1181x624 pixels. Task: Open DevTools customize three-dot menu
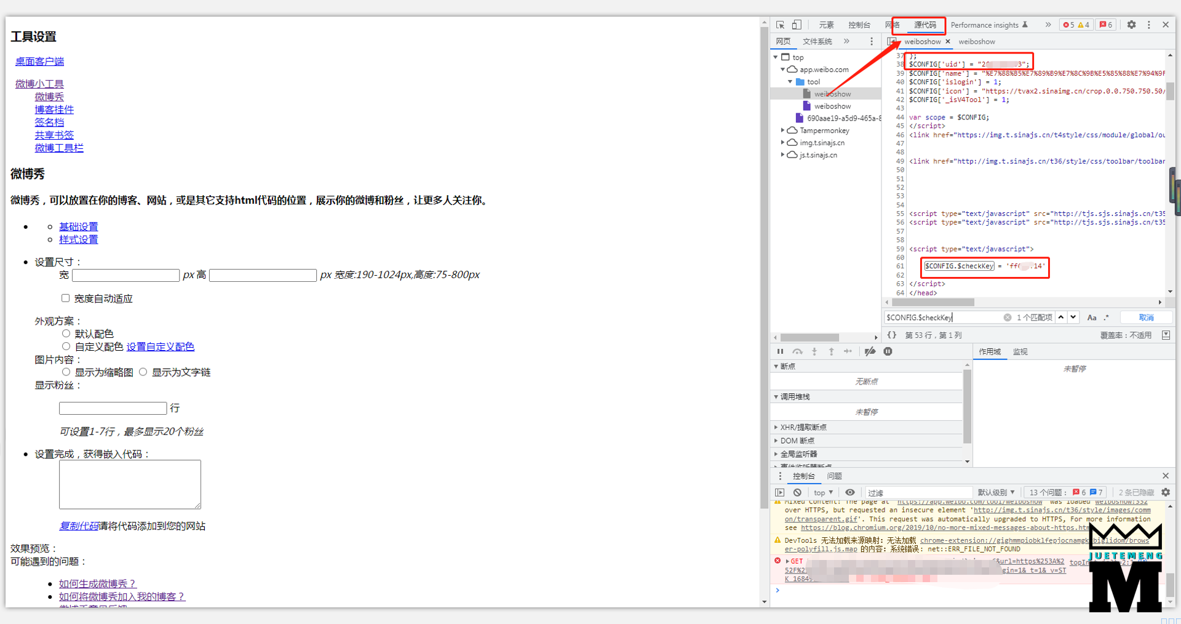click(x=1148, y=25)
